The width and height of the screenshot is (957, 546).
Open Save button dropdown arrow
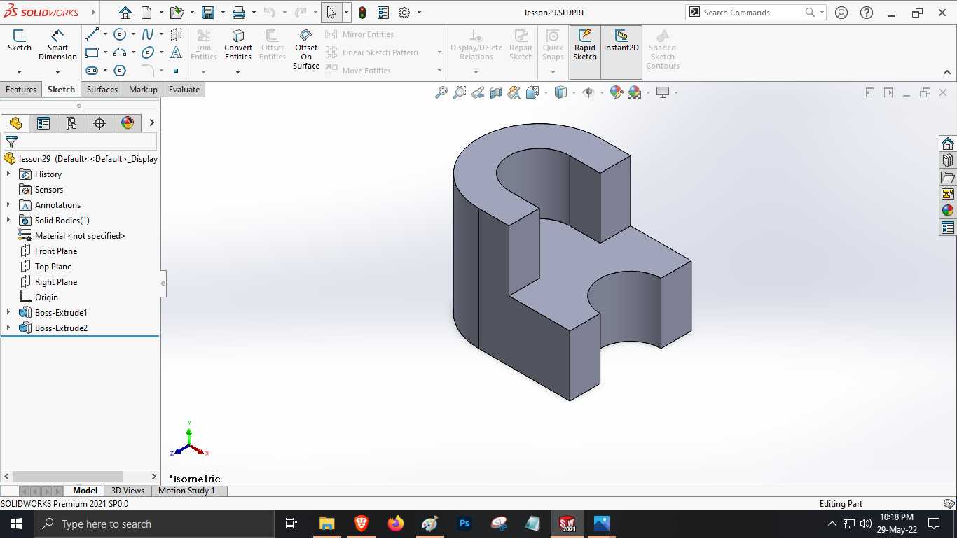pyautogui.click(x=223, y=13)
